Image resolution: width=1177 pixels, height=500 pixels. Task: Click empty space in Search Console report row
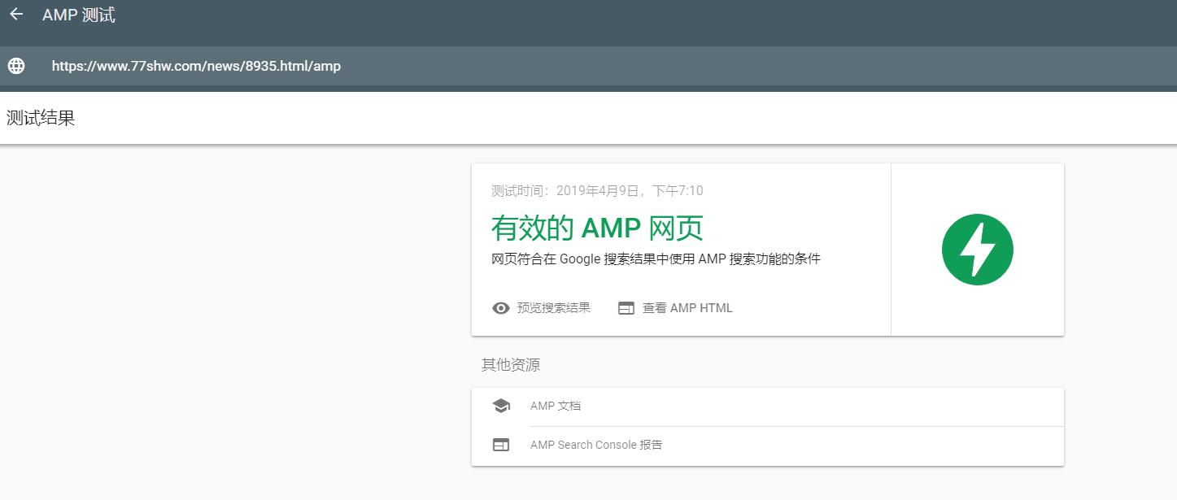(854, 446)
